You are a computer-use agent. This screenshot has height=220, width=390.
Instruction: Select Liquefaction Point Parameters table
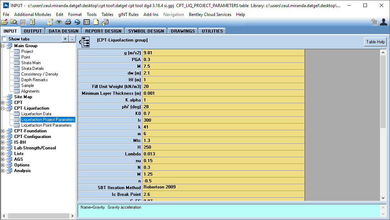tap(46, 125)
